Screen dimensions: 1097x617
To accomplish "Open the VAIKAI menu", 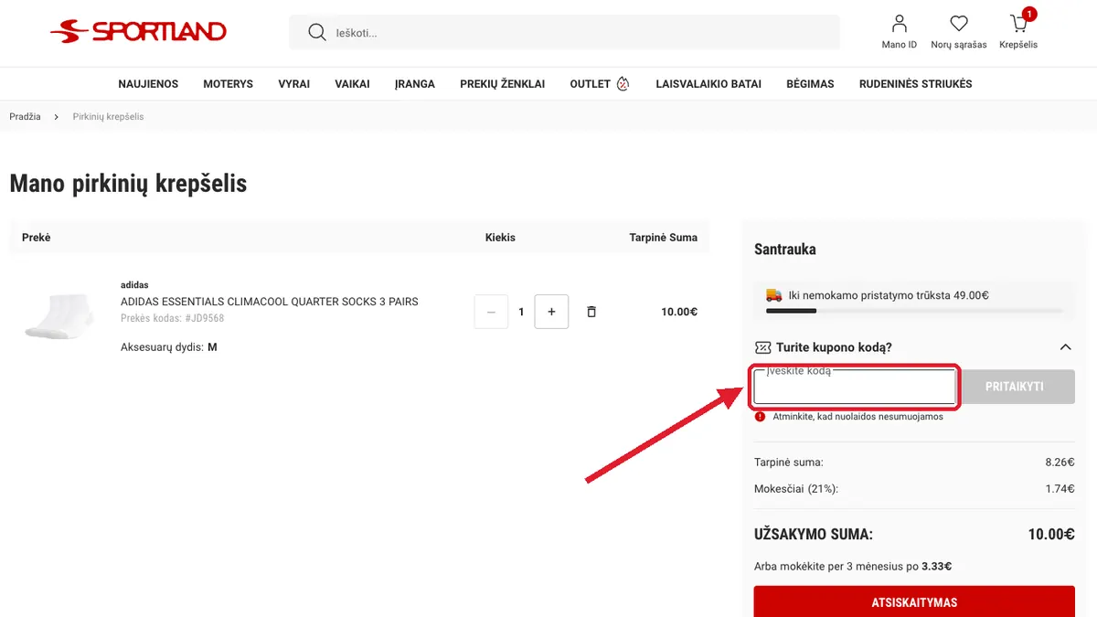I will (x=353, y=84).
